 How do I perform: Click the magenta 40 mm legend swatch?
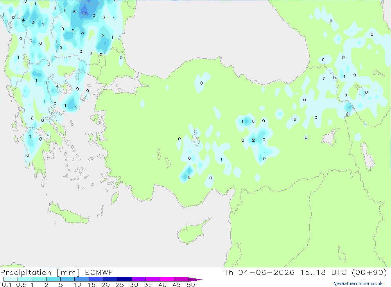point(167,279)
